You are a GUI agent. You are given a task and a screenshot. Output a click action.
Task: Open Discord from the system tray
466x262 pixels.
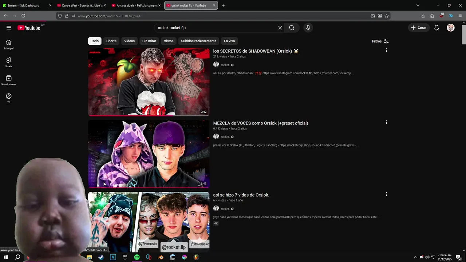(422, 257)
